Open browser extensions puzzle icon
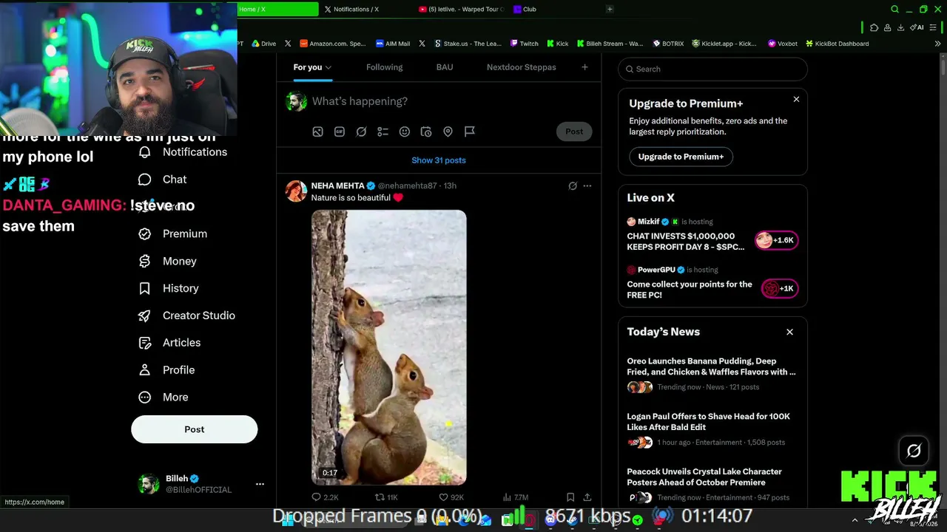This screenshot has width=947, height=532. coord(874,27)
